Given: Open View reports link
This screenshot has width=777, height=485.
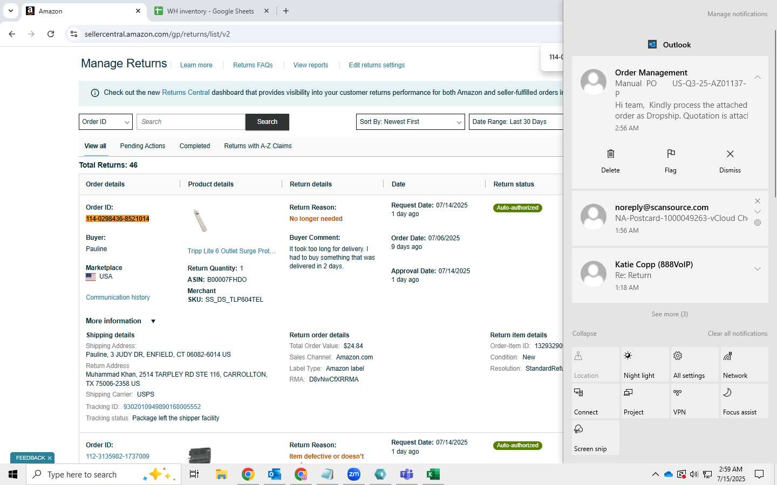Looking at the screenshot, I should click(311, 65).
